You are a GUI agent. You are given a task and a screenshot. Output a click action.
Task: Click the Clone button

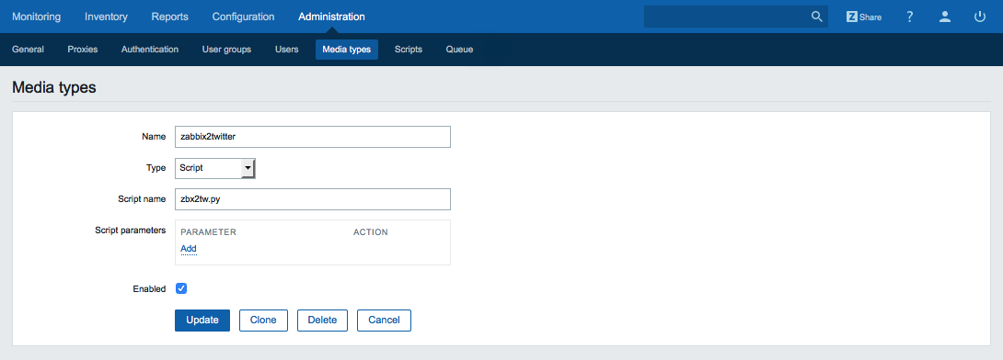pos(263,321)
